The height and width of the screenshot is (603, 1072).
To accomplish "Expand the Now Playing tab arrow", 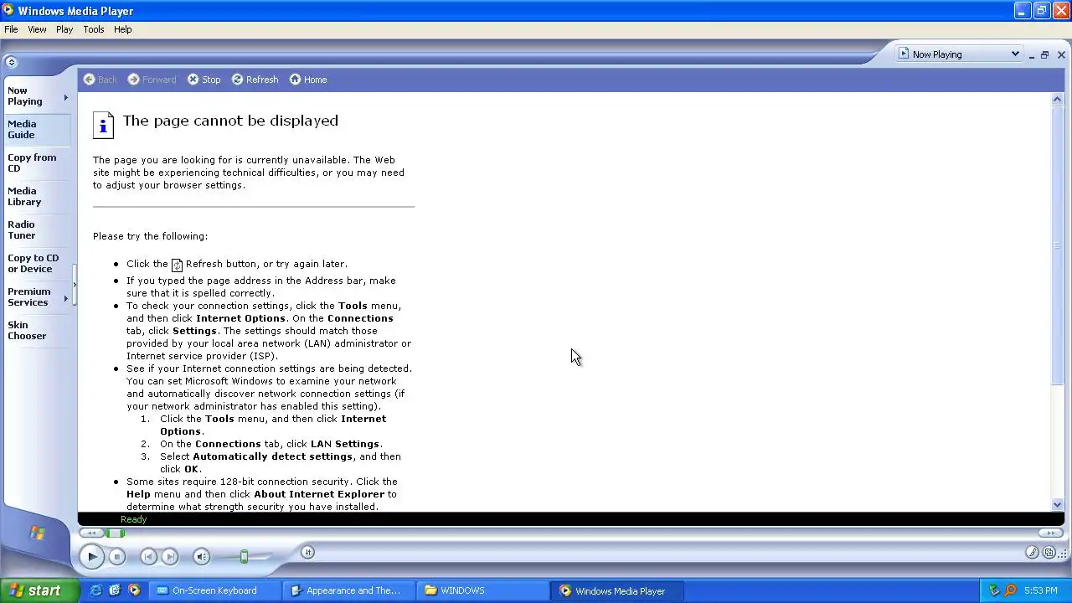I will tap(65, 97).
